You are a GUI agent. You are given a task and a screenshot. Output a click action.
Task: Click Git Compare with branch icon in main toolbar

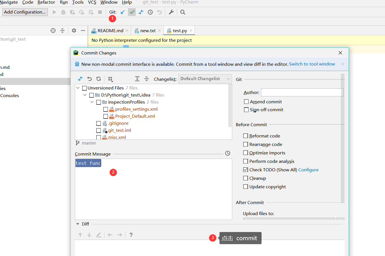(x=141, y=12)
